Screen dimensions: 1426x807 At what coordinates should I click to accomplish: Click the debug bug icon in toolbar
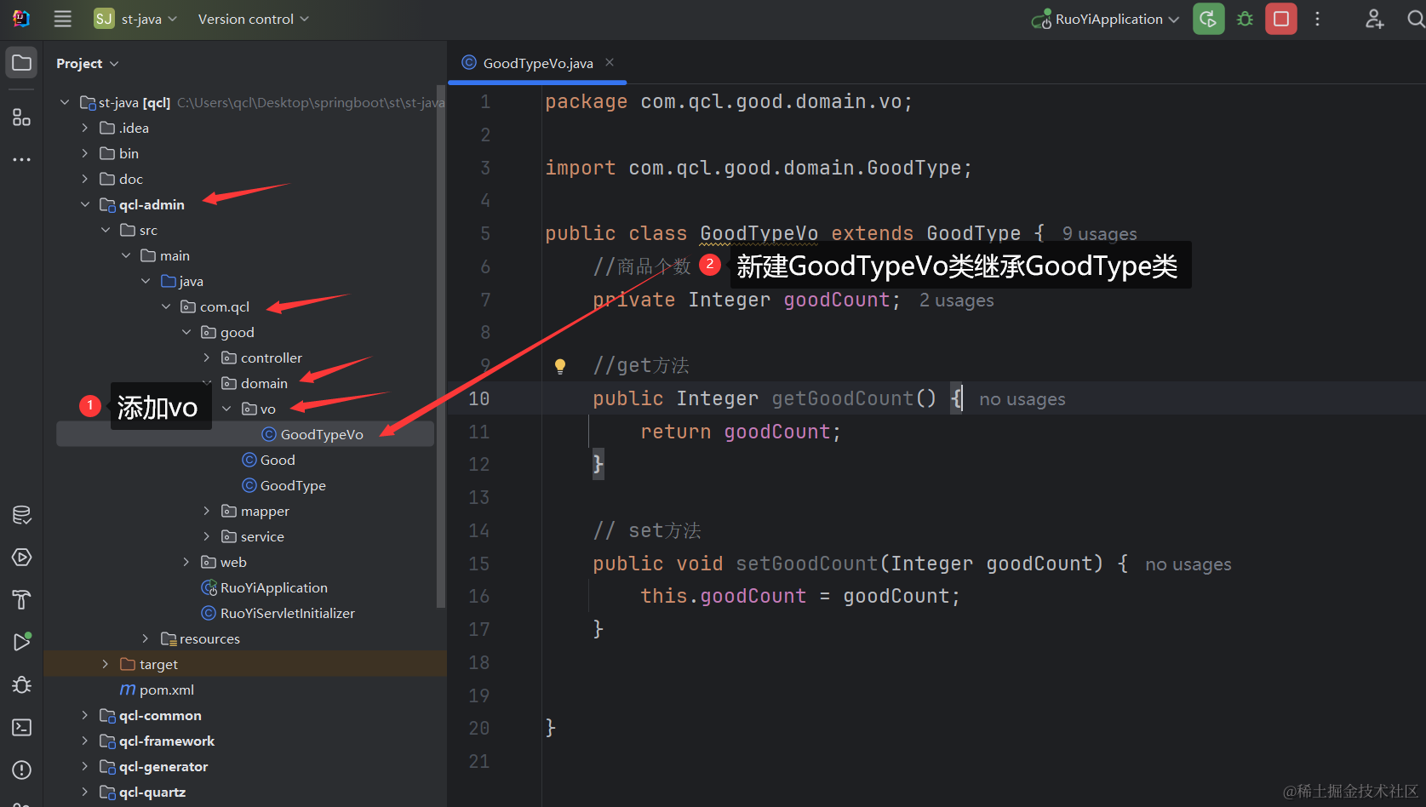[x=1245, y=19]
